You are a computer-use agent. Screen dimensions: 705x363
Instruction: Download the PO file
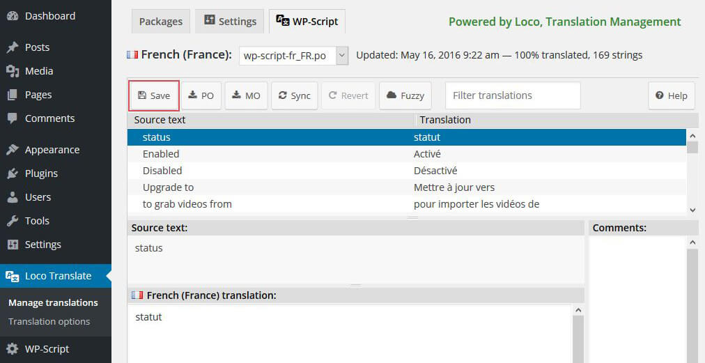[201, 96]
